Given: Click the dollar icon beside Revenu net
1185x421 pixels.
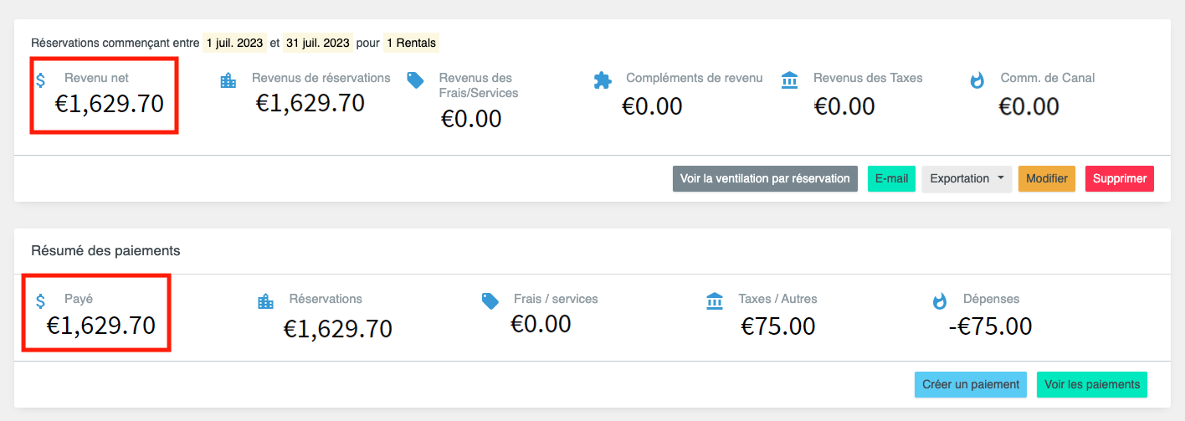Looking at the screenshot, I should (40, 80).
